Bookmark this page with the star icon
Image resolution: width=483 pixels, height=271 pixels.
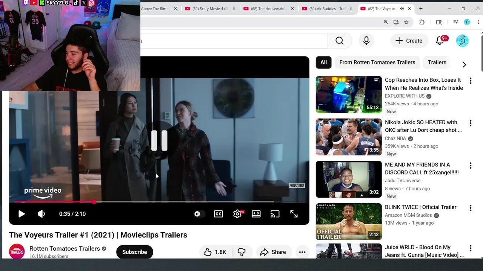point(406,22)
